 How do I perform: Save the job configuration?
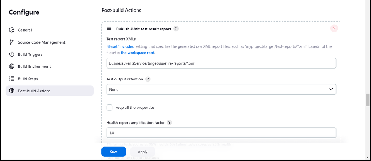113,152
